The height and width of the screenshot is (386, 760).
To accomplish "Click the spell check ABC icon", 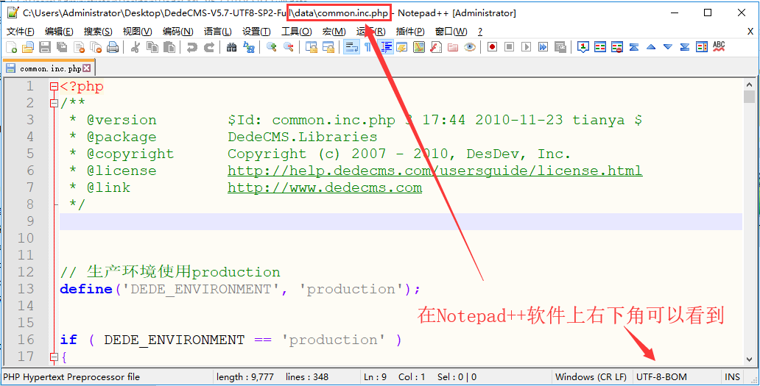I will [x=719, y=46].
